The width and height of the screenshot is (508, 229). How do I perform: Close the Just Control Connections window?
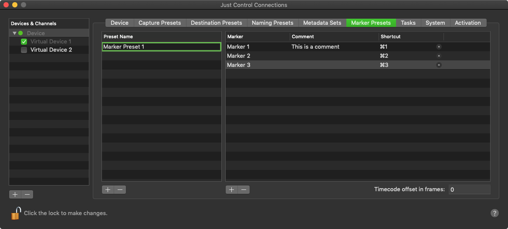tap(6, 5)
